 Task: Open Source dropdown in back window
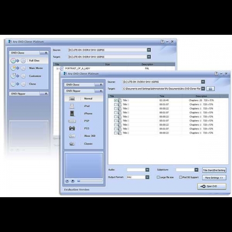[149, 50]
